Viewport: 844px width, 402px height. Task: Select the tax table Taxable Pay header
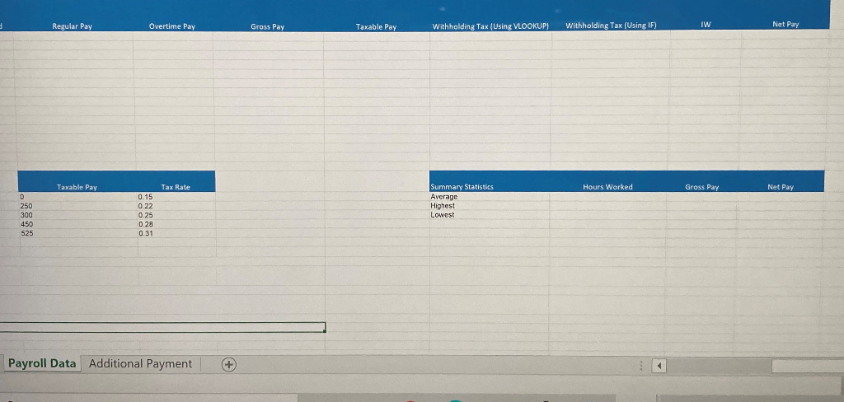77,187
